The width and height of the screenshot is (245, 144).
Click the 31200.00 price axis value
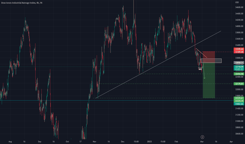click(x=239, y=115)
